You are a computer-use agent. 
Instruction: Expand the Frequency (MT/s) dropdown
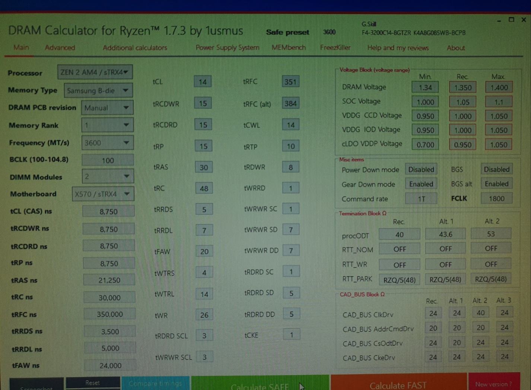point(108,143)
